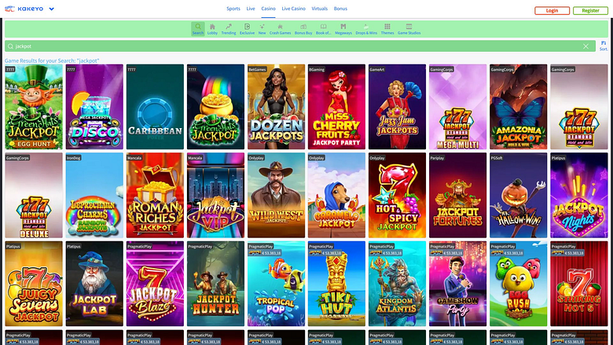
Task: Open the Book of... category
Action: (x=323, y=29)
